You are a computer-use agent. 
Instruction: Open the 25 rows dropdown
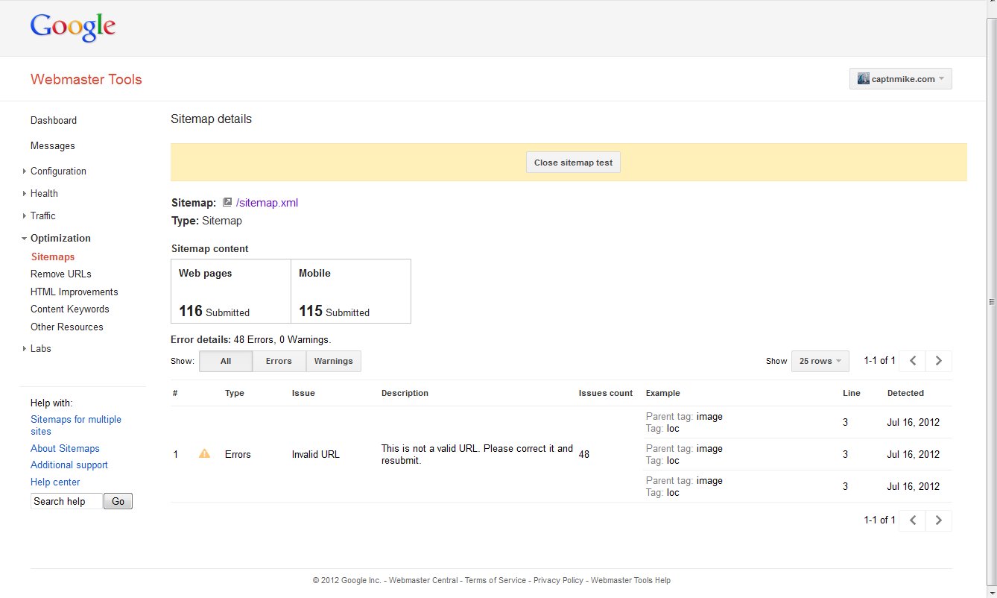click(x=820, y=361)
